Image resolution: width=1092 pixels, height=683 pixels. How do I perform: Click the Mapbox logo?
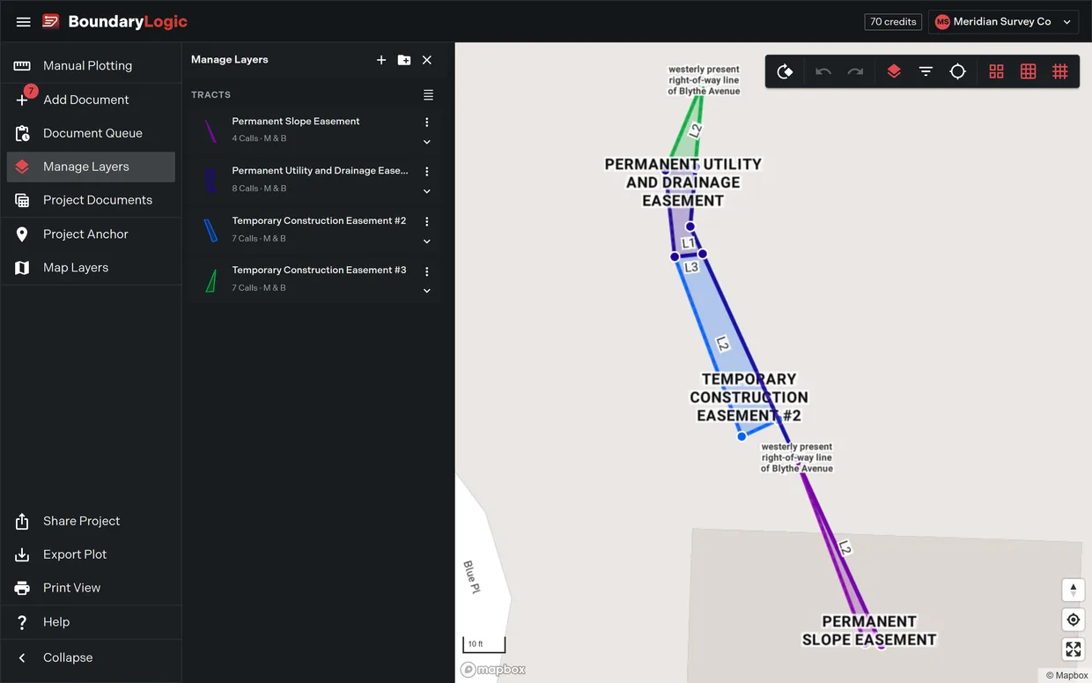coord(493,670)
